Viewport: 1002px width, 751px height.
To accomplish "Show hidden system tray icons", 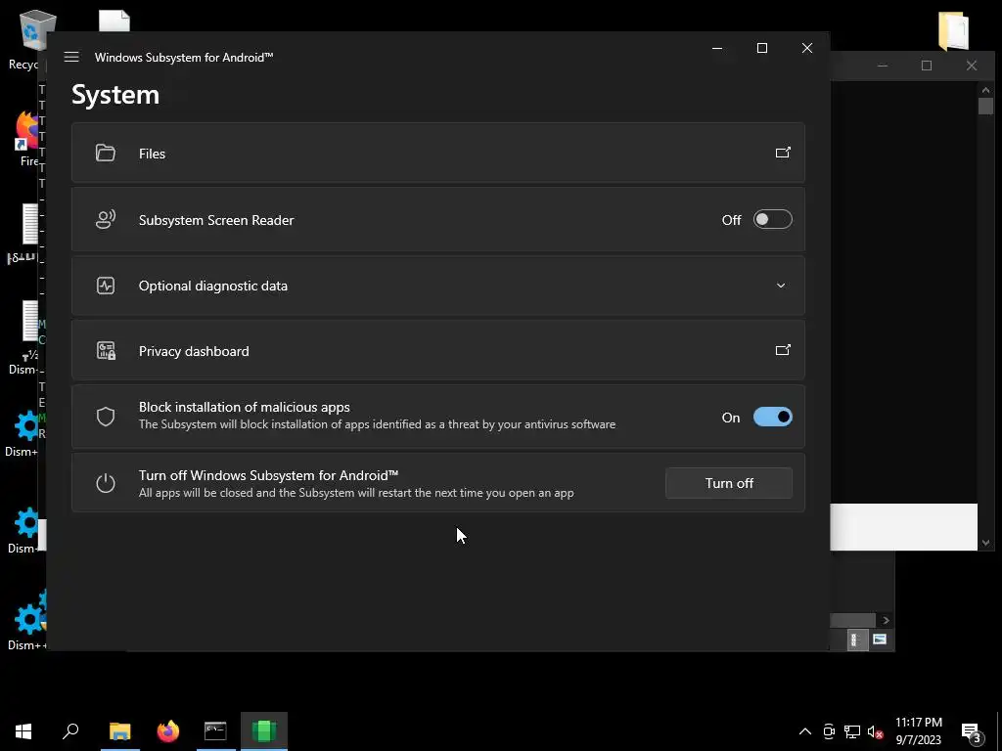I will coord(805,731).
